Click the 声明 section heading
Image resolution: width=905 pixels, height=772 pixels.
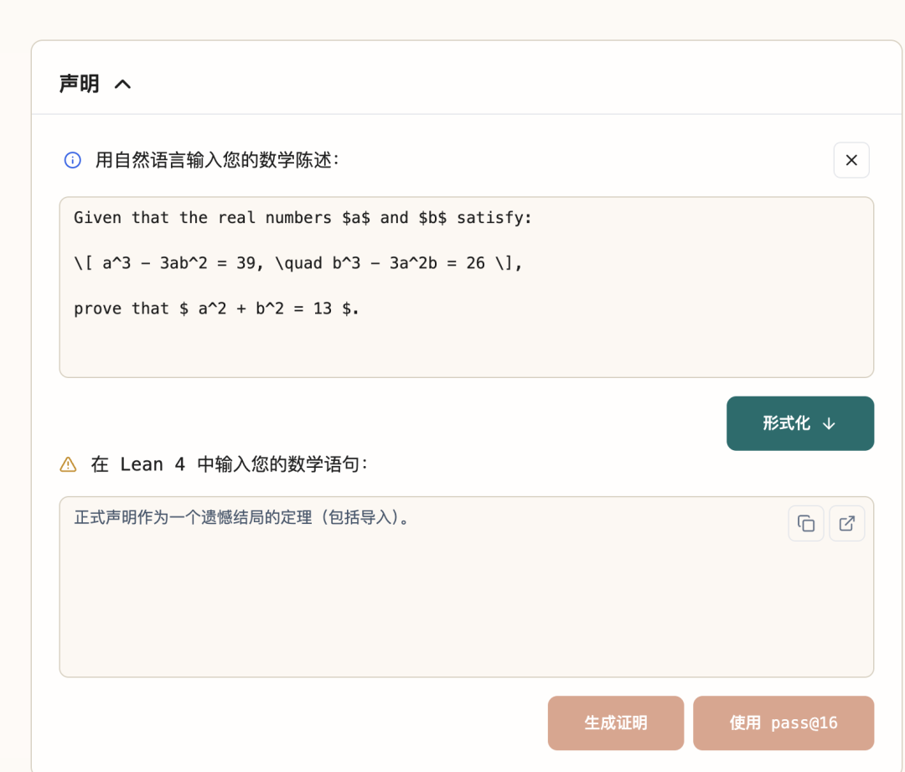(80, 84)
